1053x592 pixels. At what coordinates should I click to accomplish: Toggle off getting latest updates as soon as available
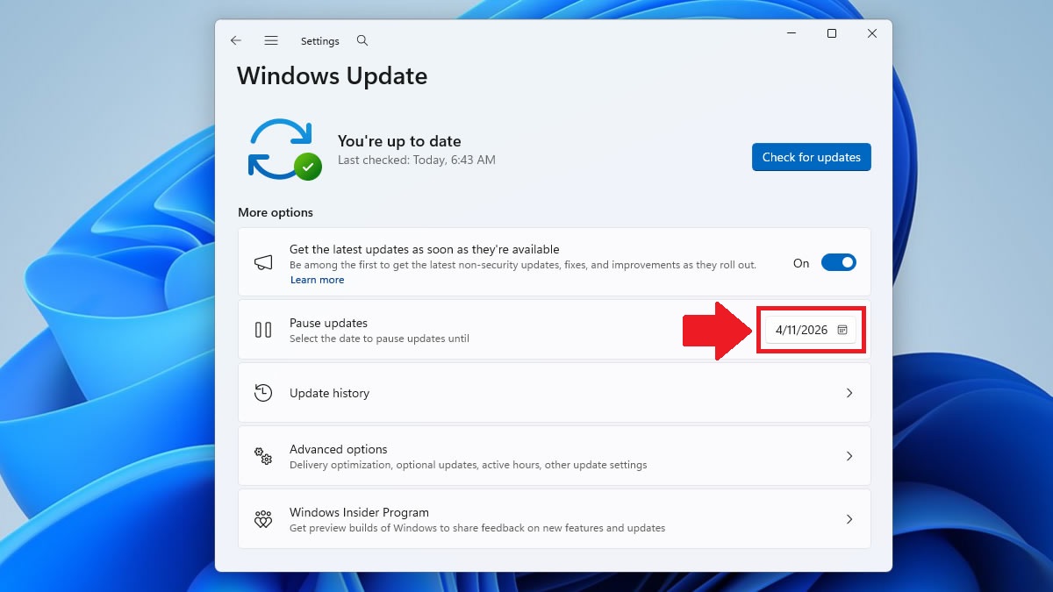[x=839, y=261]
